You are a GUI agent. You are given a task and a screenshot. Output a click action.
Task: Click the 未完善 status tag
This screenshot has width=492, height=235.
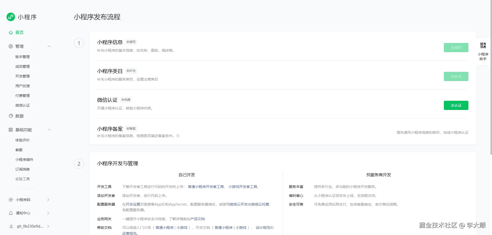tap(126, 100)
